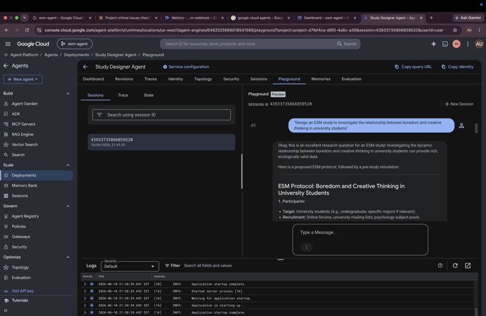Switch to the Dashboard tab
This screenshot has height=316, width=486.
pos(93,79)
